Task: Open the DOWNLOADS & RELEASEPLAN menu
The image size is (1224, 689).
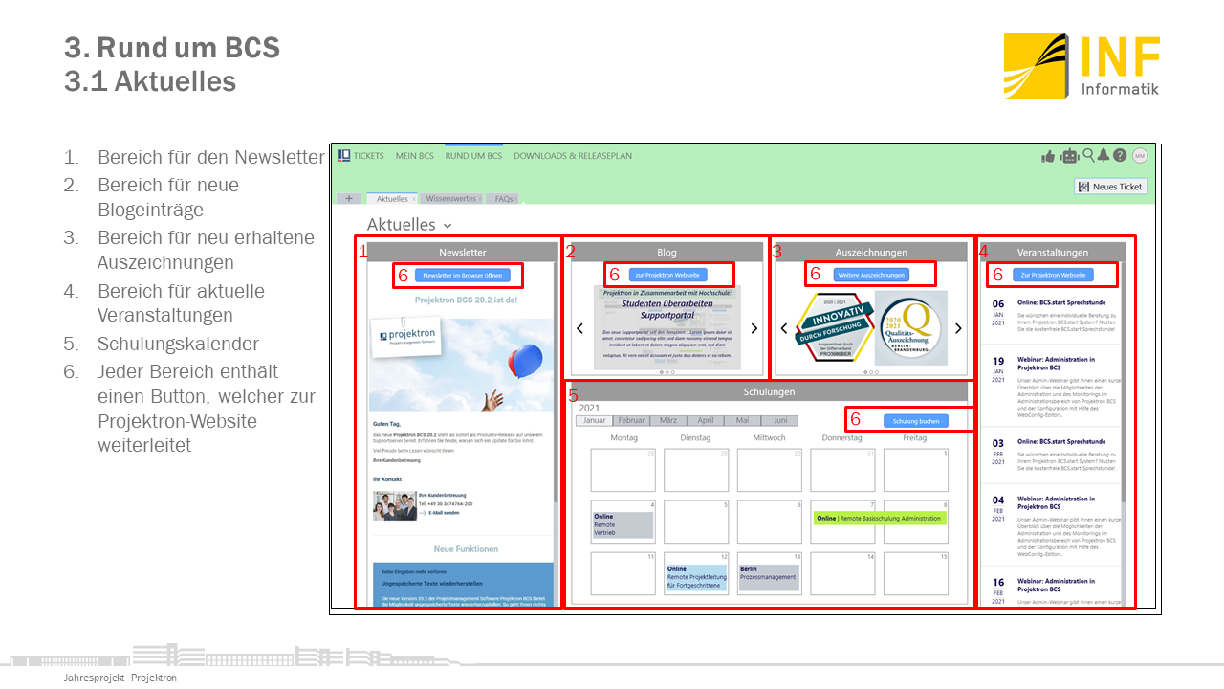Action: click(x=573, y=155)
